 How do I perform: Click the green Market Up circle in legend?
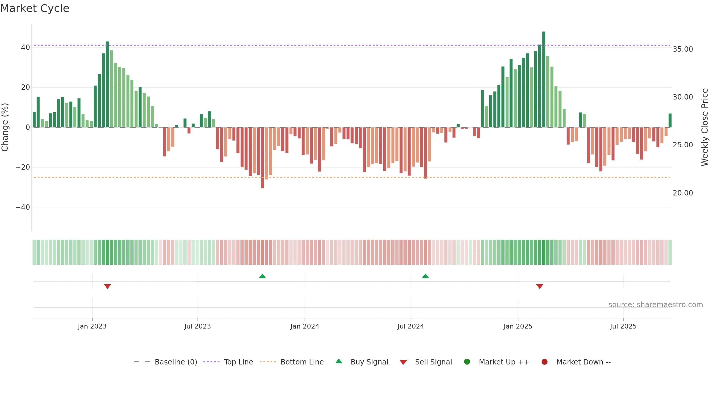(467, 362)
